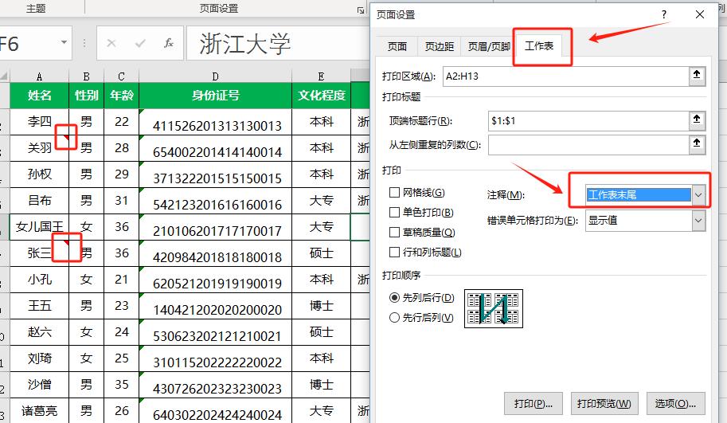Select 博士 cell in 王五 row
This screenshot has width=727, height=423.
click(321, 306)
